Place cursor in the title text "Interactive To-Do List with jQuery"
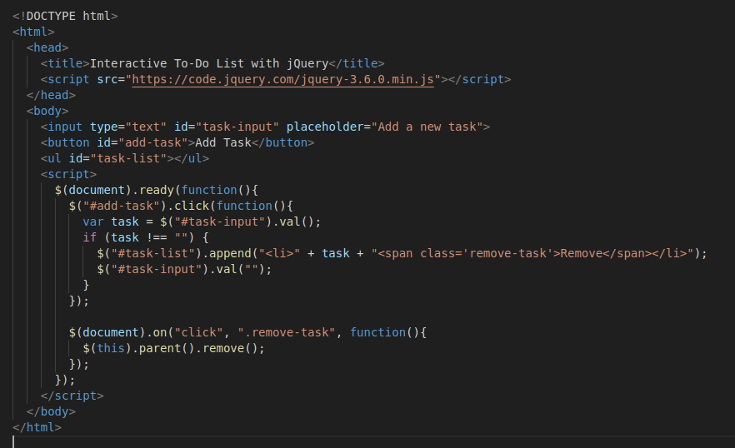The image size is (735, 448). coord(209,63)
